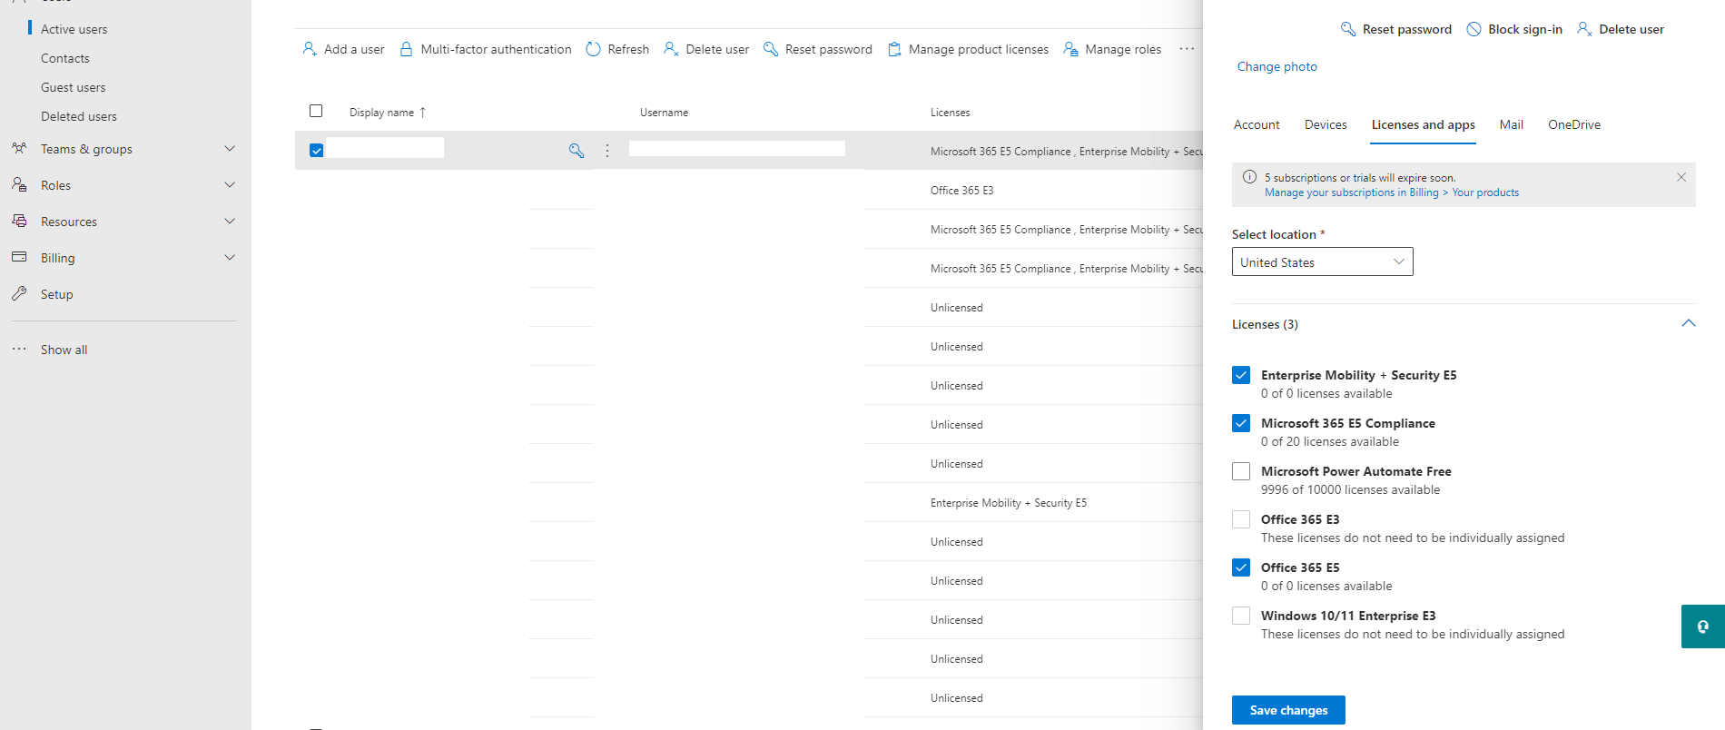Open Manage your subscriptions in Billing link
Viewport: 1725px width, 730px height.
coord(1391,192)
